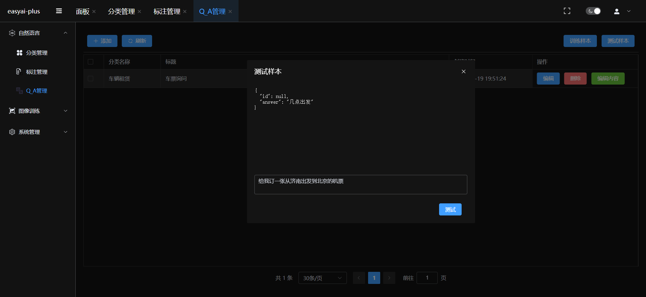Click the 测试 button in dialog
The image size is (646, 297).
click(450, 209)
